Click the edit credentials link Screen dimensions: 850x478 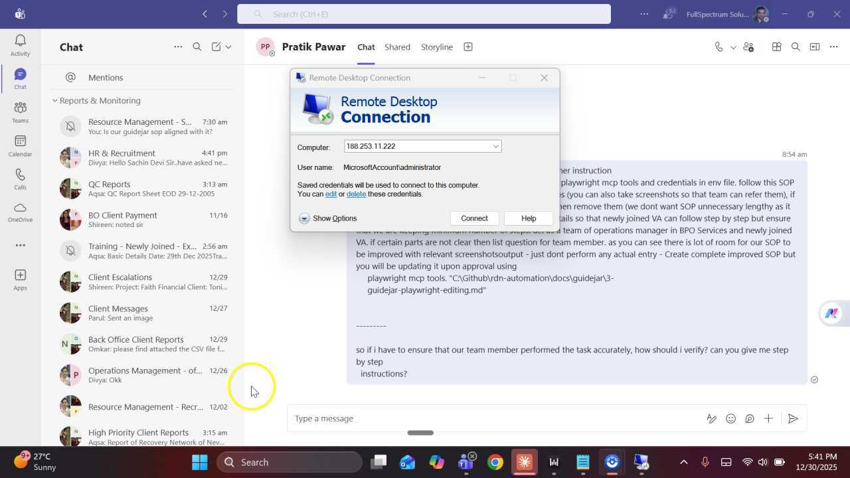tap(331, 195)
